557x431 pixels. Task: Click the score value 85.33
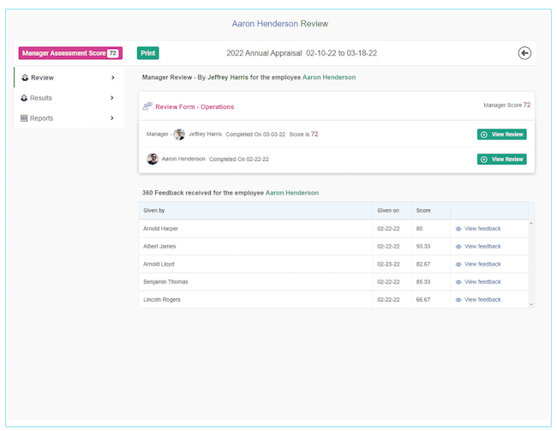[x=423, y=282]
